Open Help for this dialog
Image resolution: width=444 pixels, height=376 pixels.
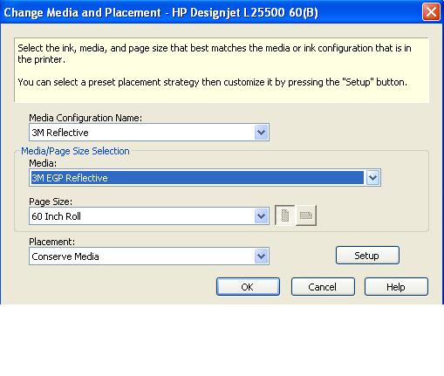pos(396,287)
